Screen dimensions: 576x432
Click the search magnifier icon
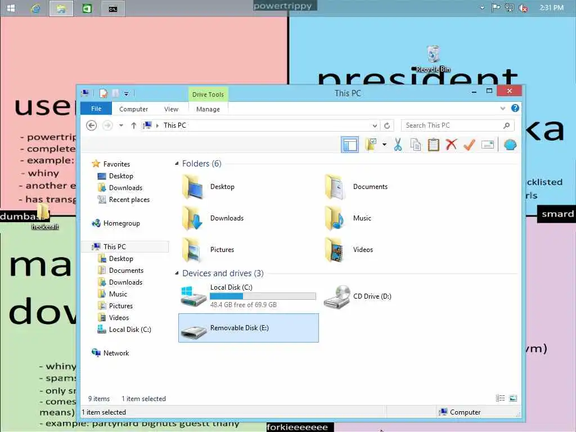tap(507, 125)
